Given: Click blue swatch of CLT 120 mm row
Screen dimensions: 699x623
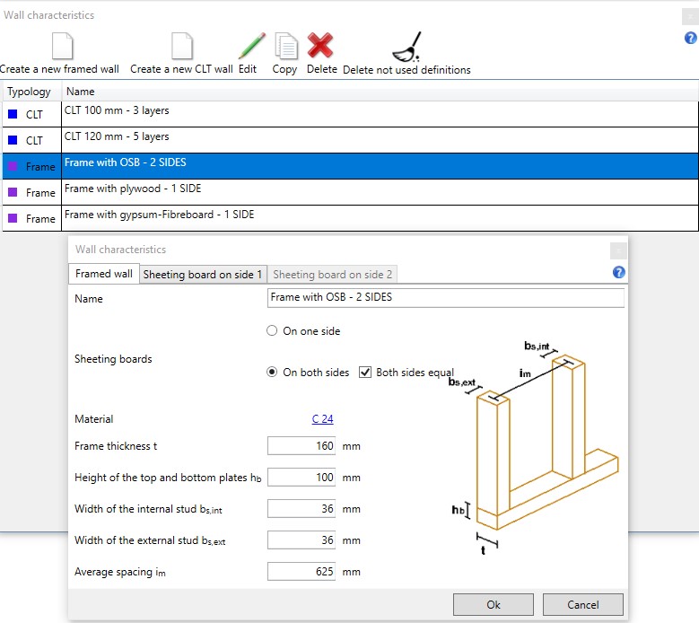Looking at the screenshot, I should [x=13, y=140].
